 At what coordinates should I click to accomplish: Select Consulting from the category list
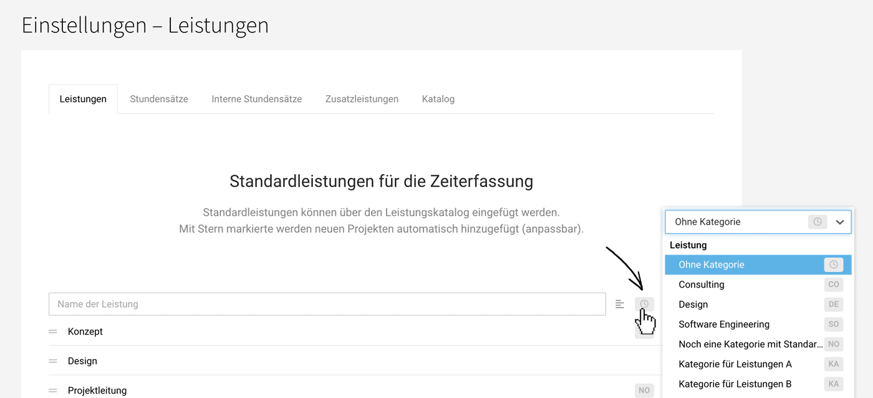(x=702, y=284)
